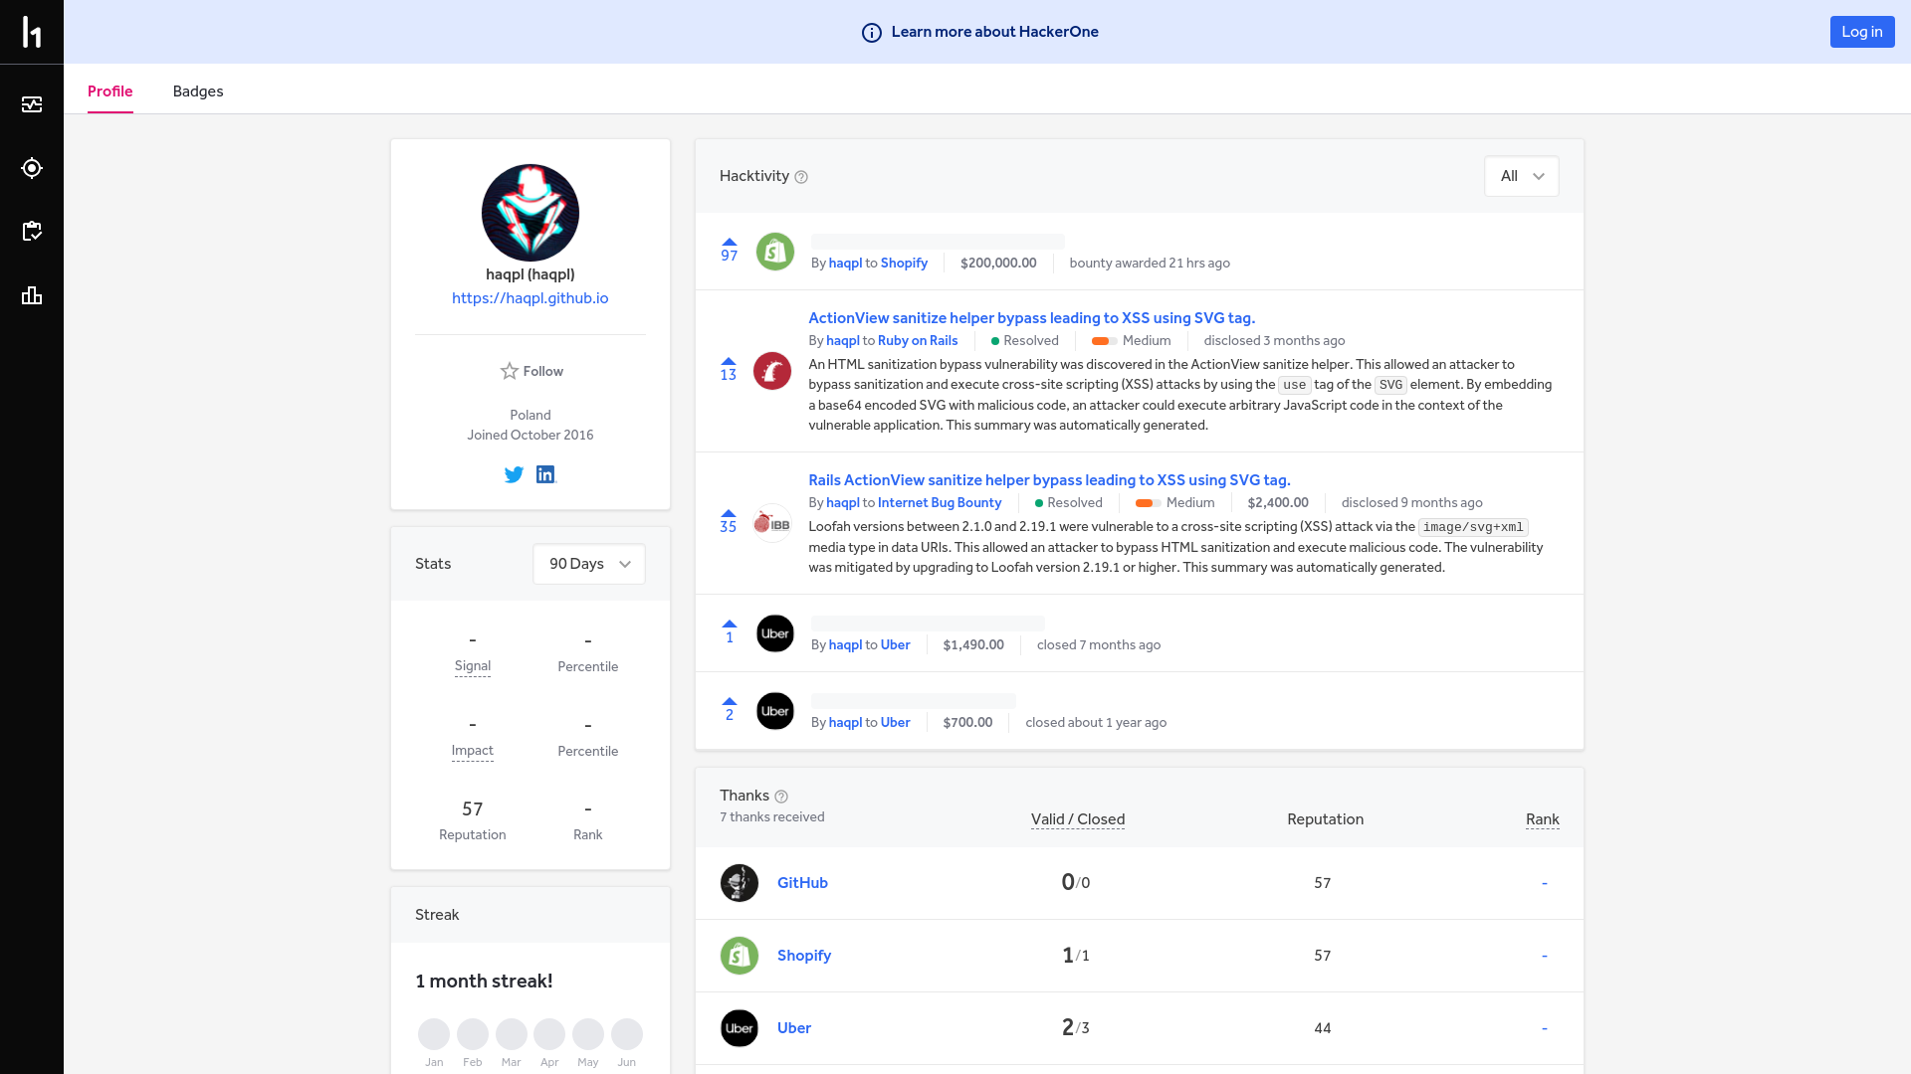1911x1074 pixels.
Task: Click the IBB program logo
Action: tap(772, 523)
